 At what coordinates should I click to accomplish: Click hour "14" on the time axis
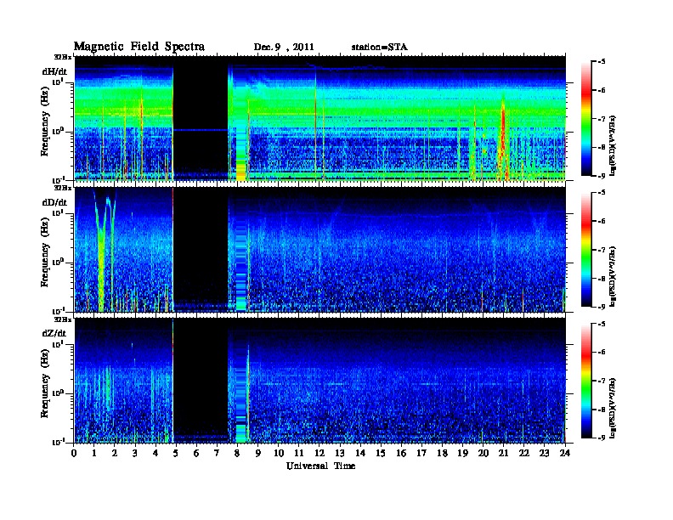click(x=360, y=453)
